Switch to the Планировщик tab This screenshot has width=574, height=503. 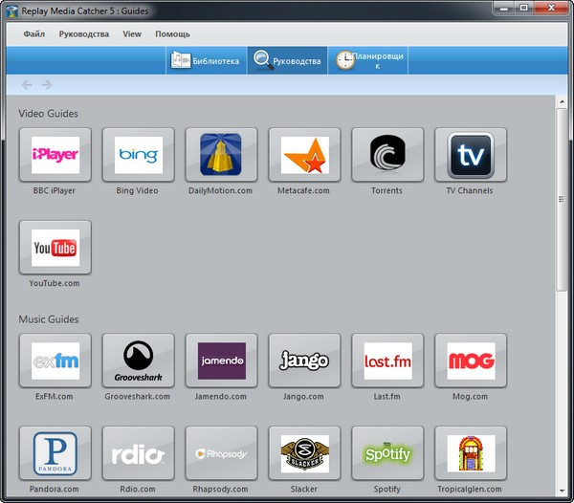(369, 60)
